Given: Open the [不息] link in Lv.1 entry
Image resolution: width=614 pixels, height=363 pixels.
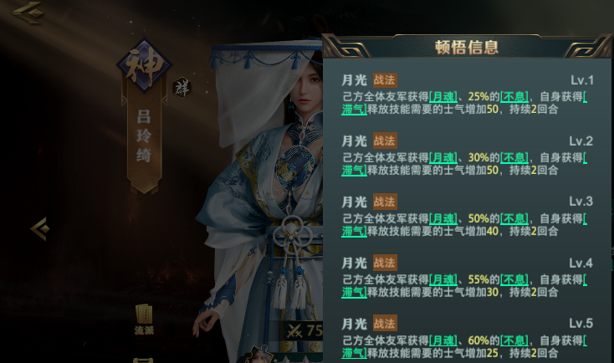Looking at the screenshot, I should [514, 97].
